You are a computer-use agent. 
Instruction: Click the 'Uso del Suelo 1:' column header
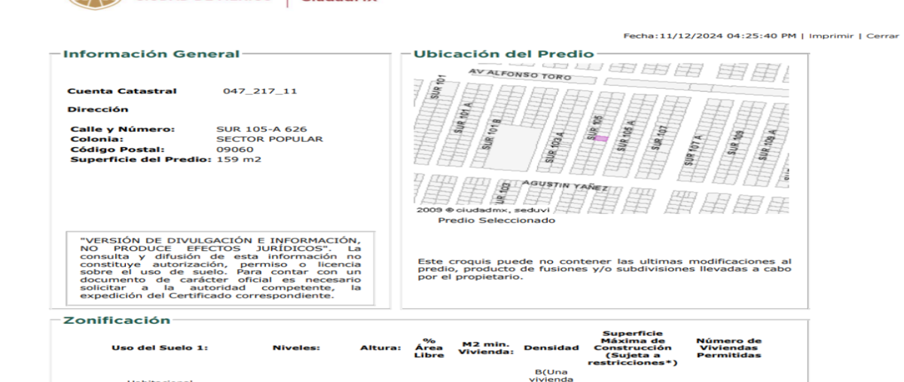click(160, 348)
